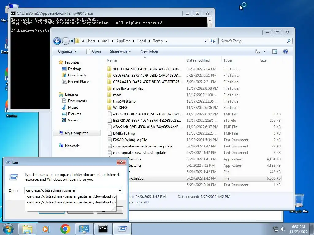
Task: Open the recent locations dropdown arrow
Action: pos(72,41)
